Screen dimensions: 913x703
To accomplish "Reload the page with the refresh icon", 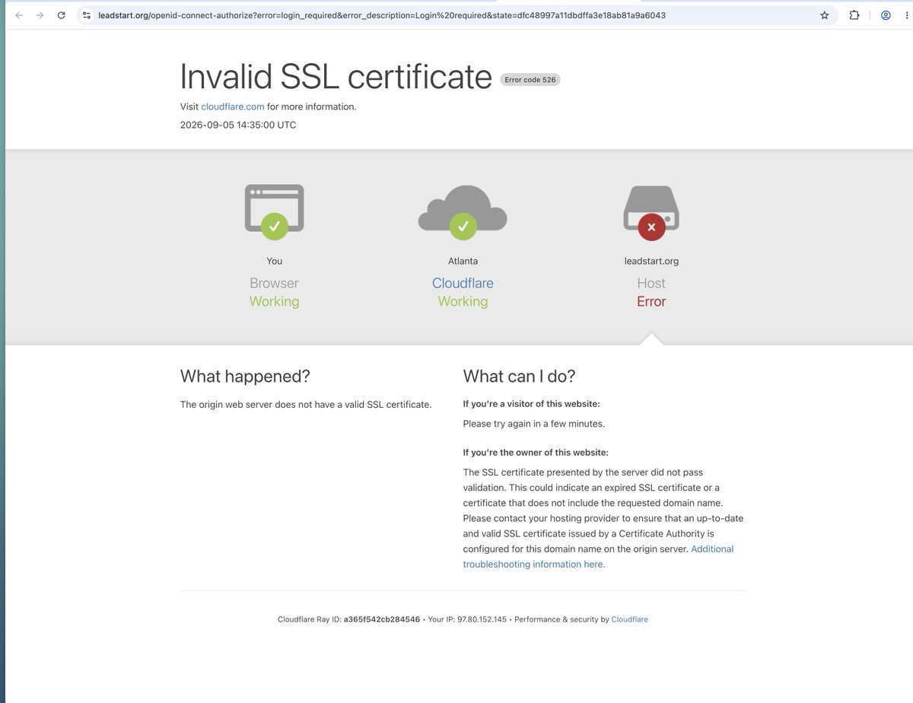I will point(61,15).
